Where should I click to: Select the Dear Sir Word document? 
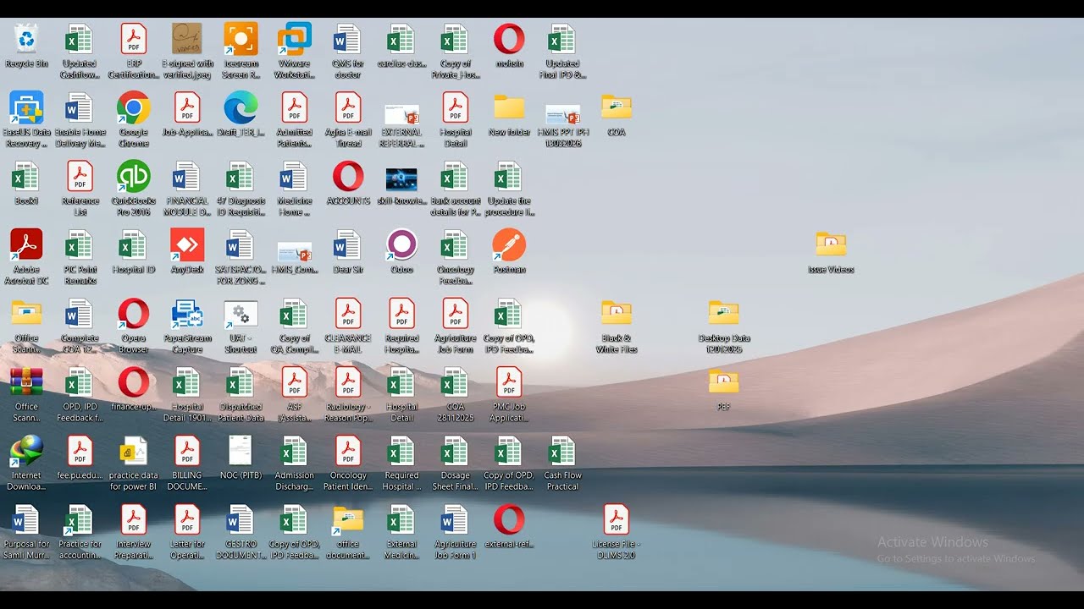348,245
